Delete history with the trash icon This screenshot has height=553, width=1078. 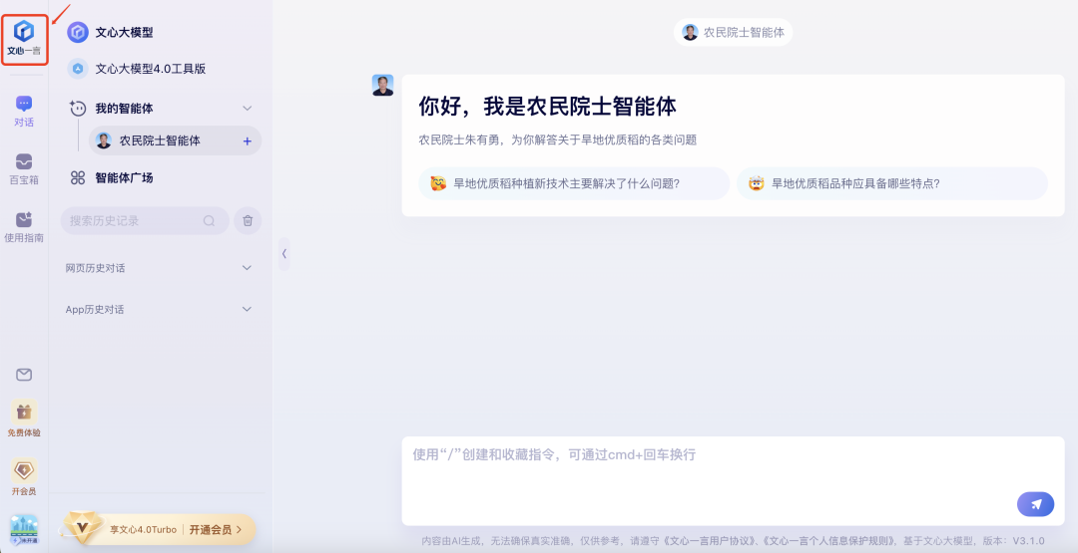(x=248, y=221)
